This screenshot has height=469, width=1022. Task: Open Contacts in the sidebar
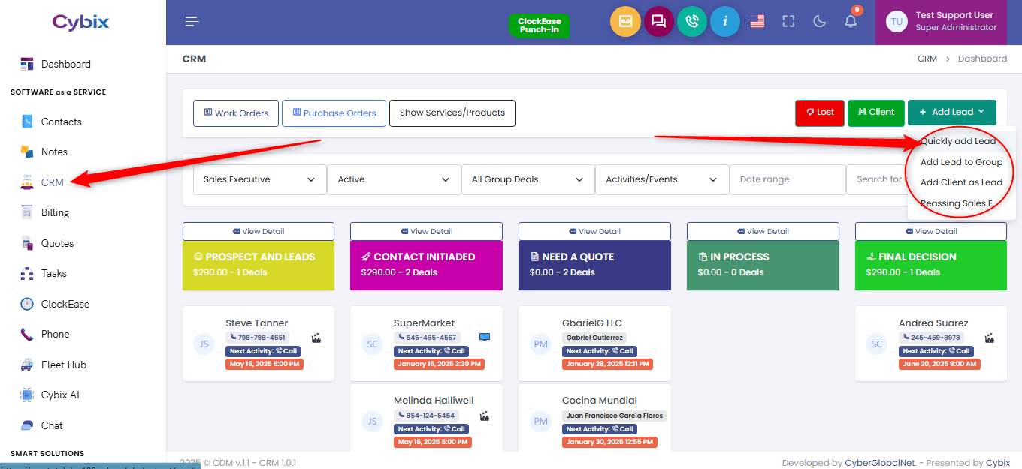(x=62, y=122)
